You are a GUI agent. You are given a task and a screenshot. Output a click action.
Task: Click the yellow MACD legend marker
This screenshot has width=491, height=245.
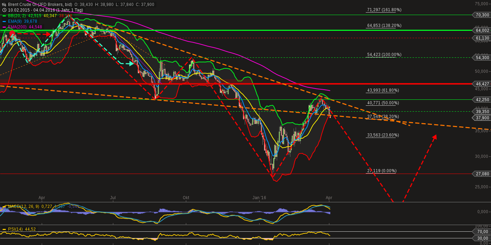coord(4,206)
